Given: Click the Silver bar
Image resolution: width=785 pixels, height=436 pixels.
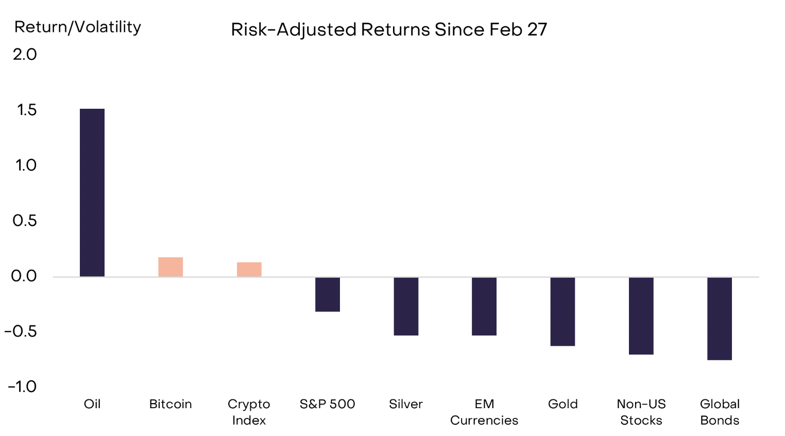Looking at the screenshot, I should [x=406, y=306].
